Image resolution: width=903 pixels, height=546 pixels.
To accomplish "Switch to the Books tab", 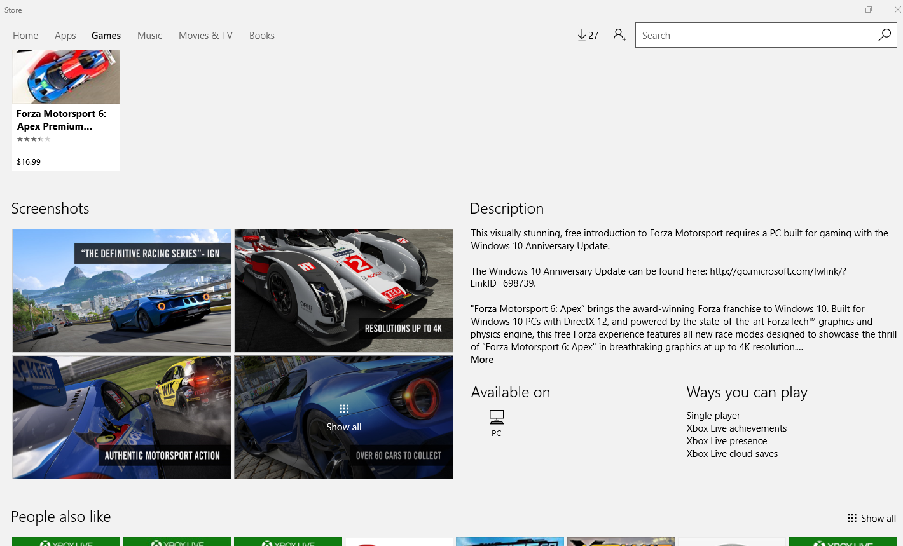I will [262, 36].
